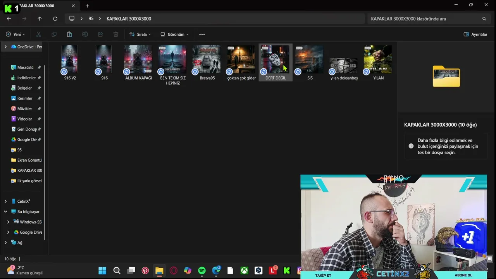Click the Share icon in toolbar
496x279 pixels.
tap(100, 34)
